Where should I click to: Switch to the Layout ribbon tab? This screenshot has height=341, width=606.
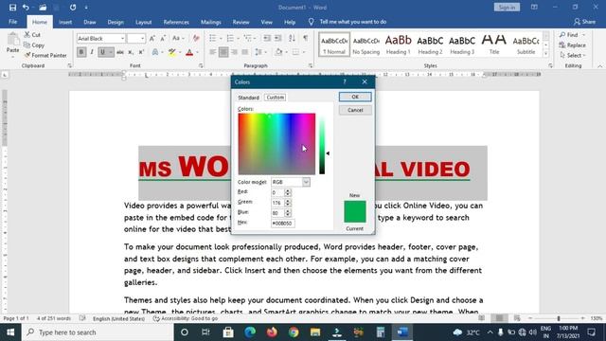tap(143, 22)
